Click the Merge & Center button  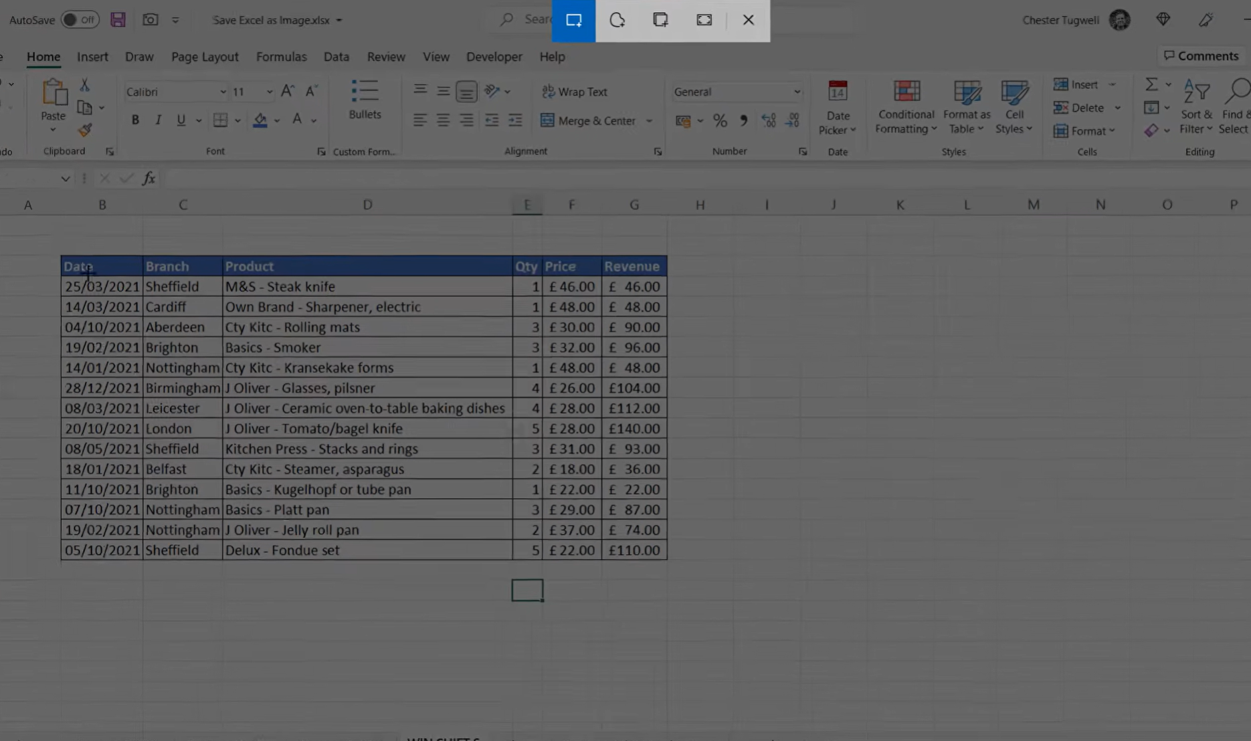click(588, 120)
